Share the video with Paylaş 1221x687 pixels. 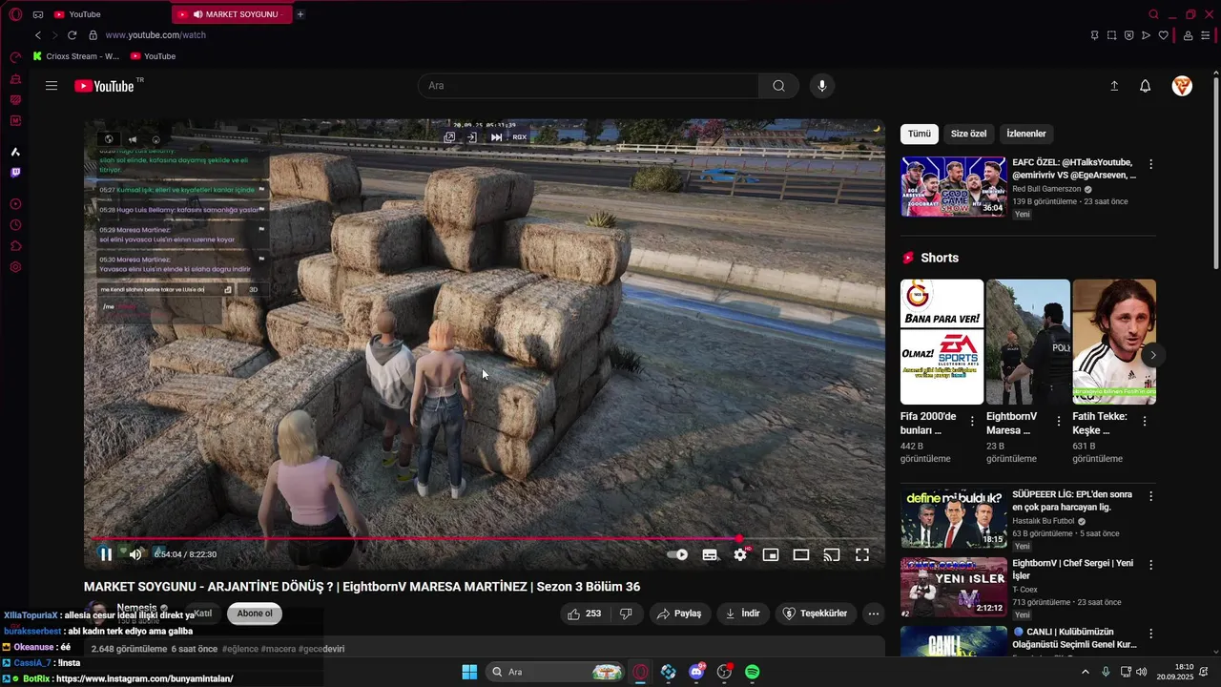pos(679,614)
